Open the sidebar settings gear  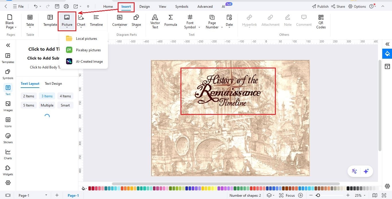pyautogui.click(x=8, y=183)
